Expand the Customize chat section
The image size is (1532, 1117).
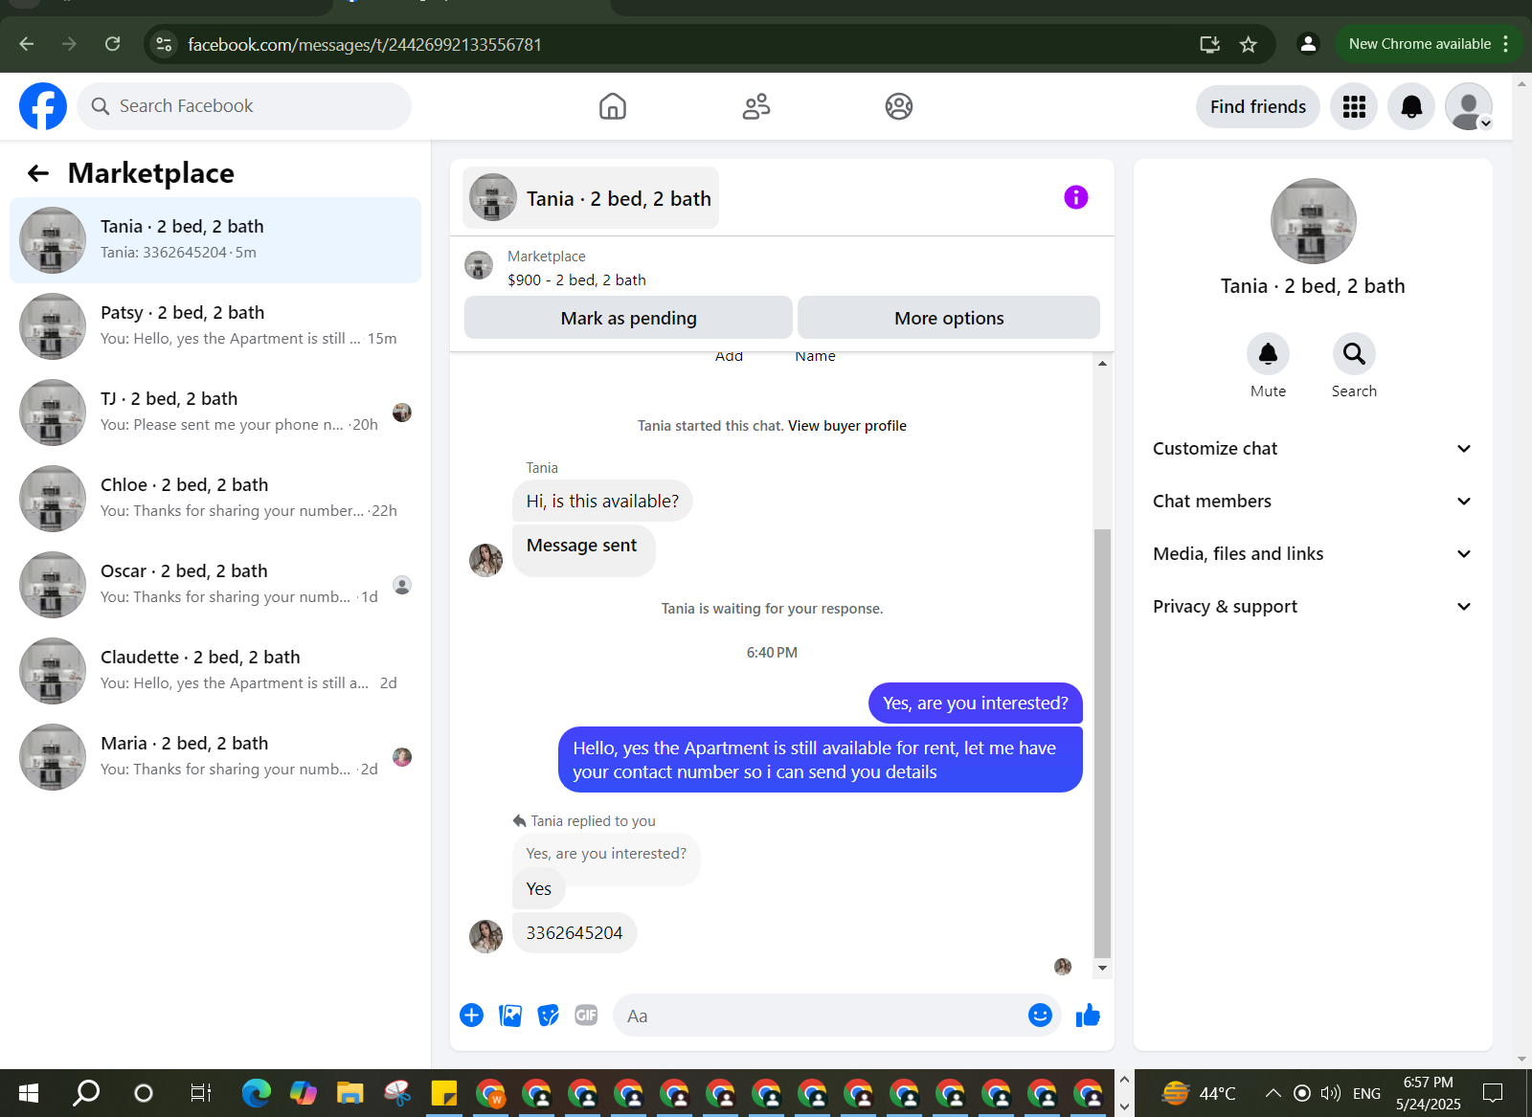pyautogui.click(x=1313, y=449)
